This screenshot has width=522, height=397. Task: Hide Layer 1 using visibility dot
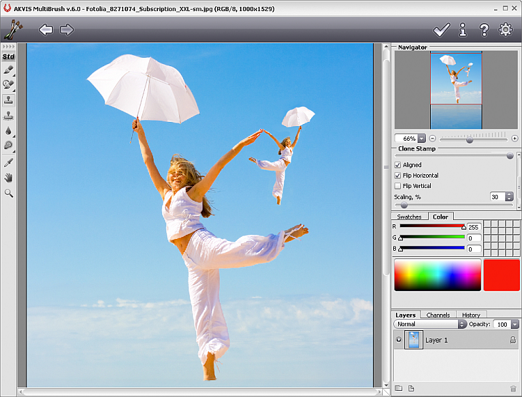click(x=399, y=340)
